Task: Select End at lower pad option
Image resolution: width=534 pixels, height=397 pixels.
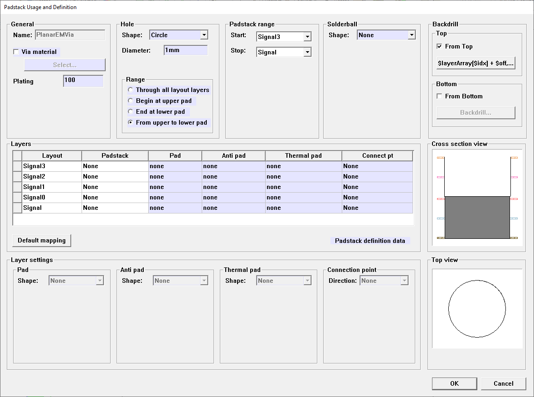Action: coord(131,111)
